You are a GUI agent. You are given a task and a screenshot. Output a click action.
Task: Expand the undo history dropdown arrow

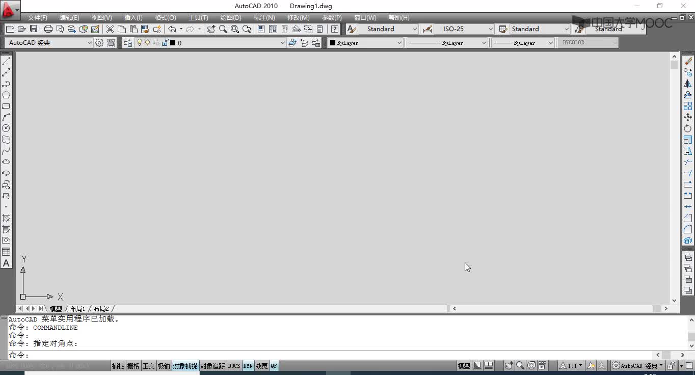pyautogui.click(x=181, y=29)
